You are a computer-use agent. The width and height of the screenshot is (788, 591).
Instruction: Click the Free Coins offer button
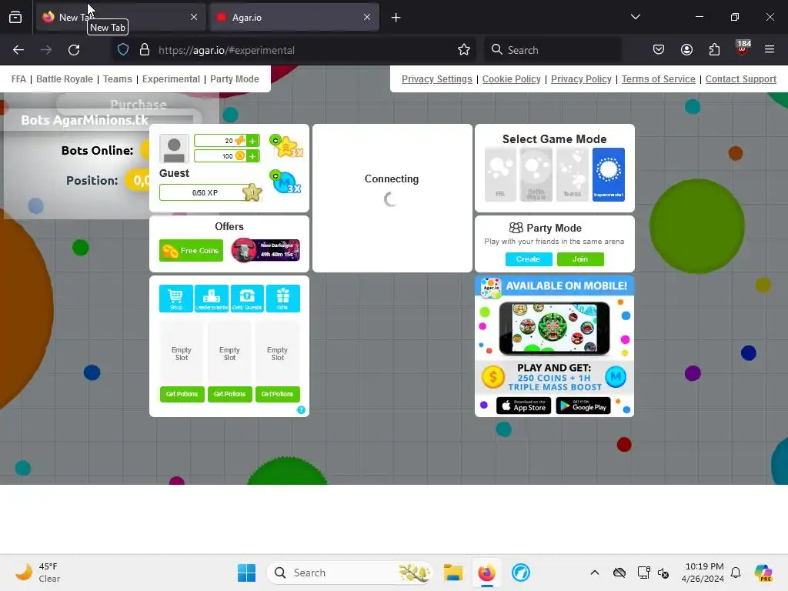pos(191,250)
